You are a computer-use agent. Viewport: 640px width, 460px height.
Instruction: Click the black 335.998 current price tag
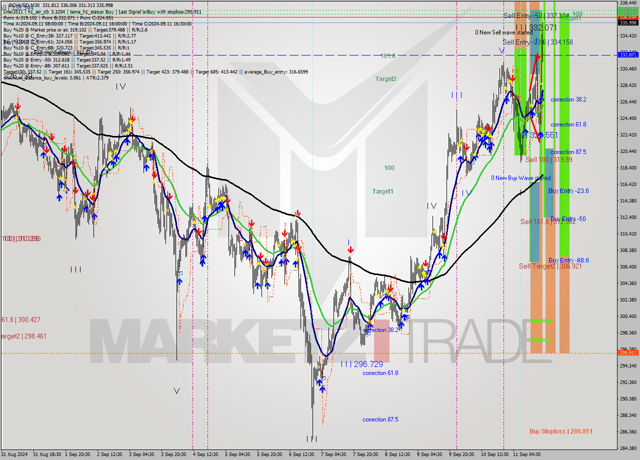(x=628, y=22)
